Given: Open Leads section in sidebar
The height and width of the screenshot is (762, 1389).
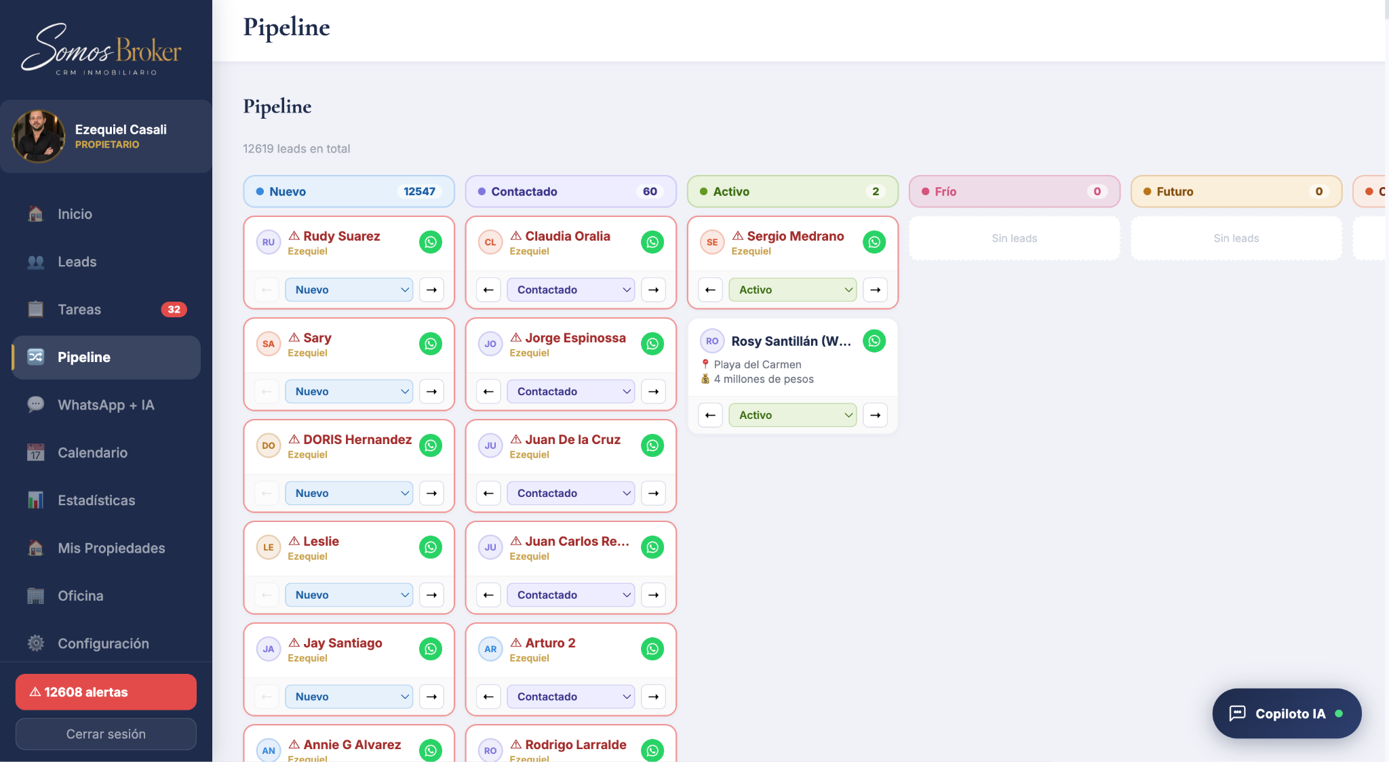Looking at the screenshot, I should 106,262.
